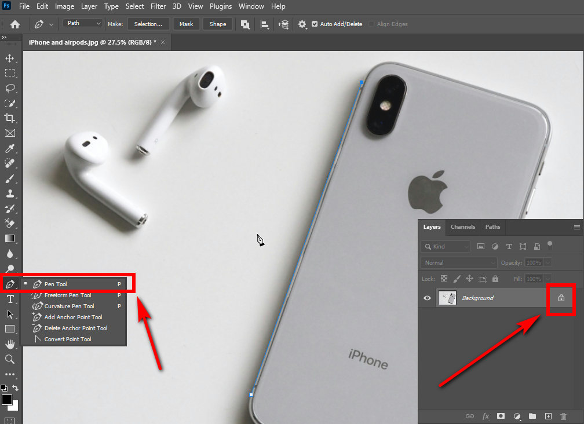Select the Move tool
The image size is (584, 424).
10,59
